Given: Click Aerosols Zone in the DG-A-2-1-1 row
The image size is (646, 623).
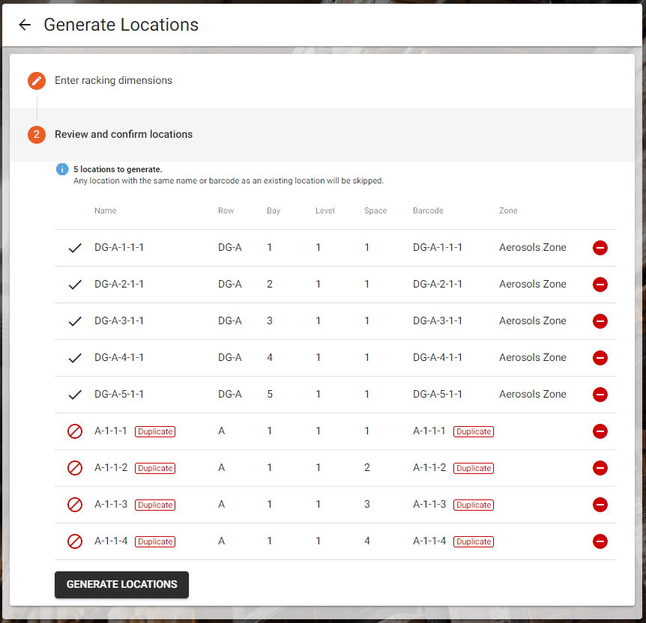Looking at the screenshot, I should 533,284.
